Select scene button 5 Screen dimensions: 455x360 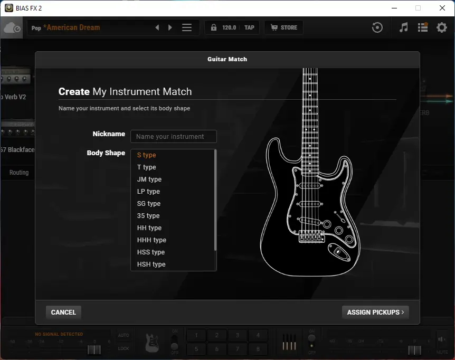196,349
